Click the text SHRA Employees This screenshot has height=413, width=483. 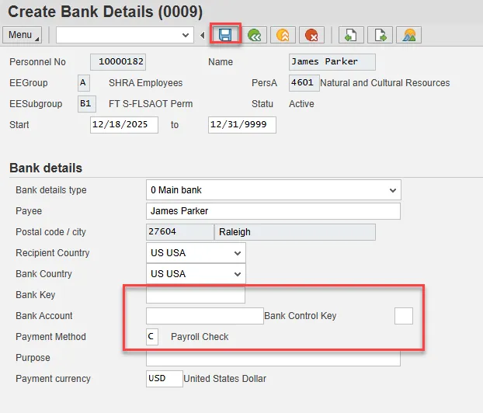point(146,83)
